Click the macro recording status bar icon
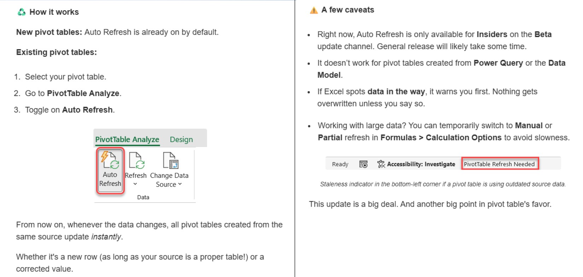This screenshot has width=583, height=277. pyautogui.click(x=363, y=164)
